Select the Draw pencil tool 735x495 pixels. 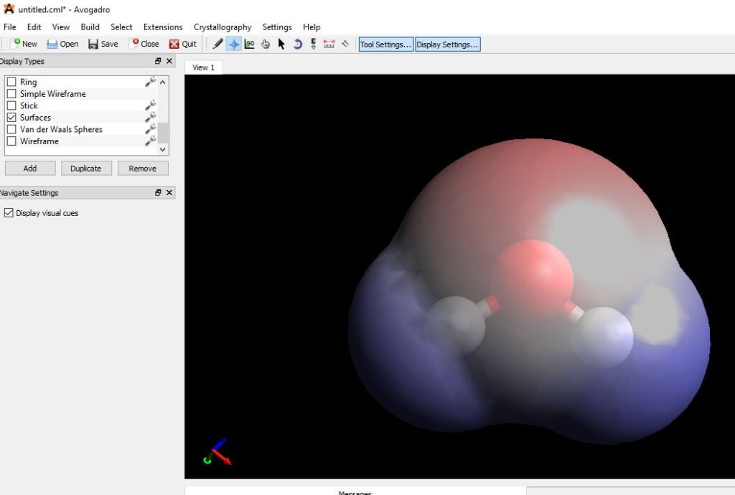(217, 44)
